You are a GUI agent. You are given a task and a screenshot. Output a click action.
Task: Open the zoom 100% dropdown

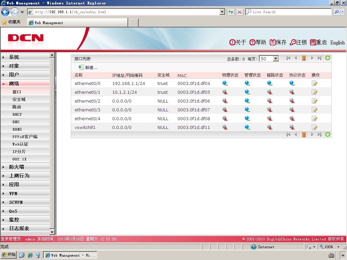click(x=339, y=247)
